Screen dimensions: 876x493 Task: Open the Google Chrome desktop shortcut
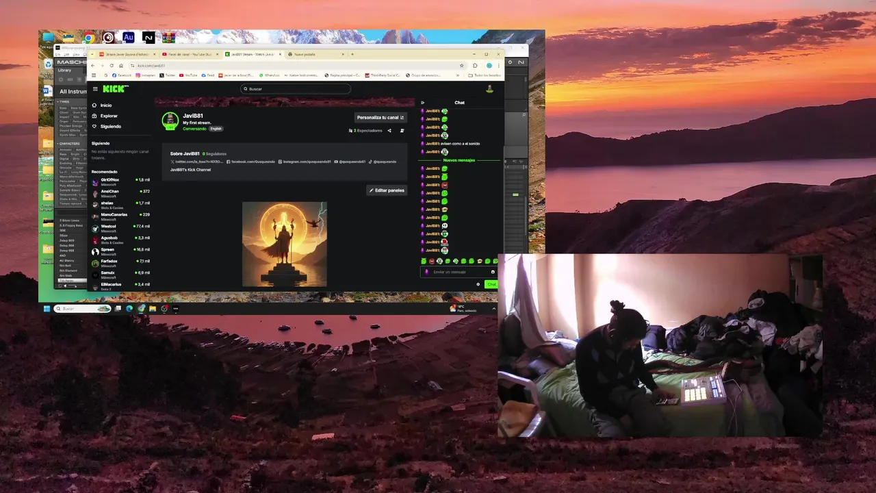click(x=88, y=38)
